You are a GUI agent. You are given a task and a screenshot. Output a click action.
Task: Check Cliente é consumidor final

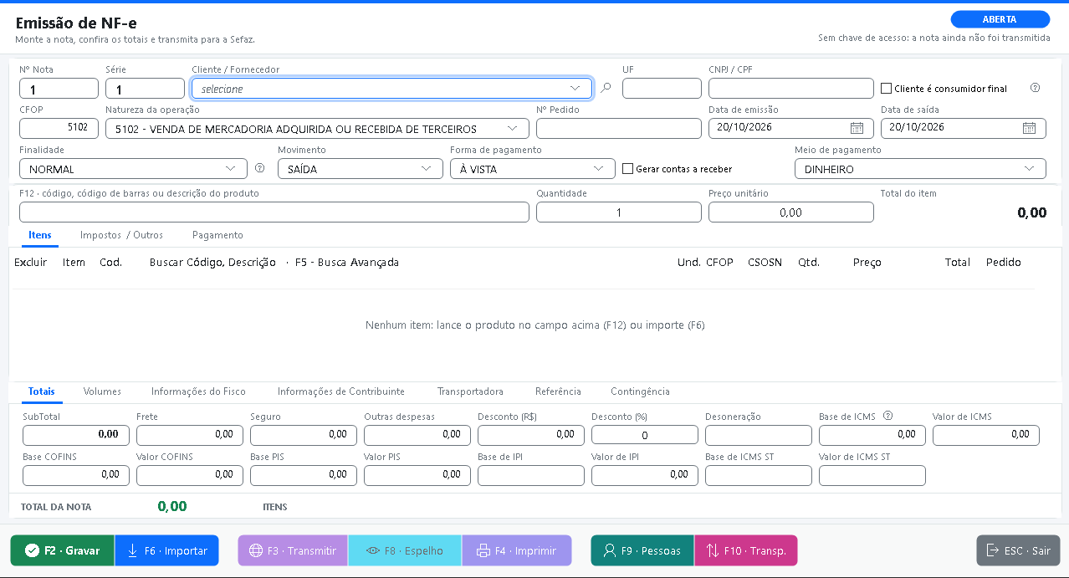point(887,88)
